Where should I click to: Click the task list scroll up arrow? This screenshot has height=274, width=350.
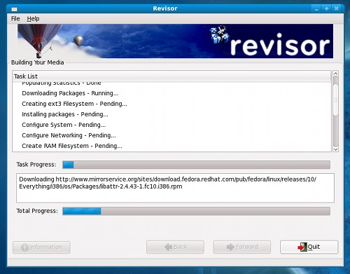coord(335,74)
